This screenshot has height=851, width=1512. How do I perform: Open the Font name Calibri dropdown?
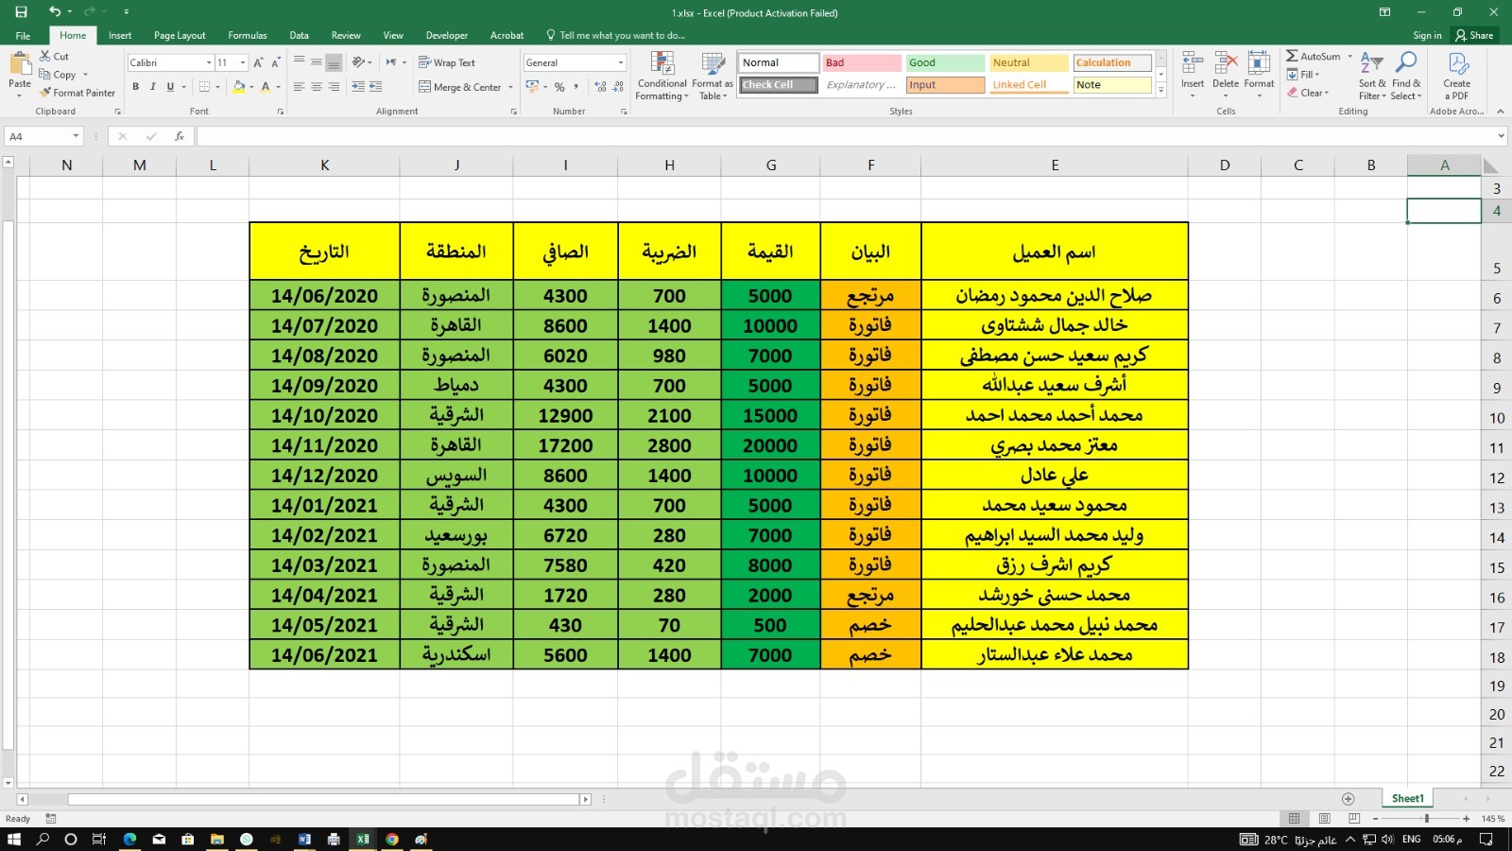pyautogui.click(x=209, y=62)
